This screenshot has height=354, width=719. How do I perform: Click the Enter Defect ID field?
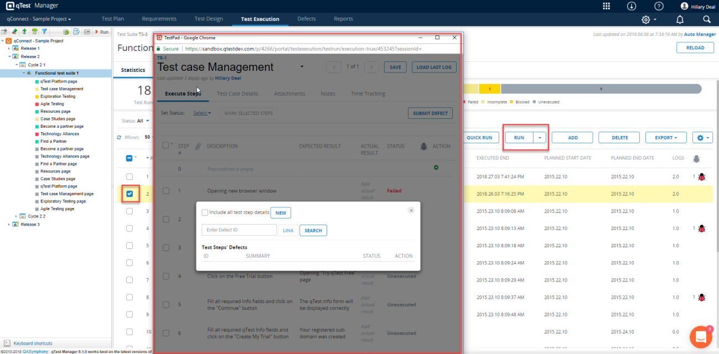coord(239,230)
